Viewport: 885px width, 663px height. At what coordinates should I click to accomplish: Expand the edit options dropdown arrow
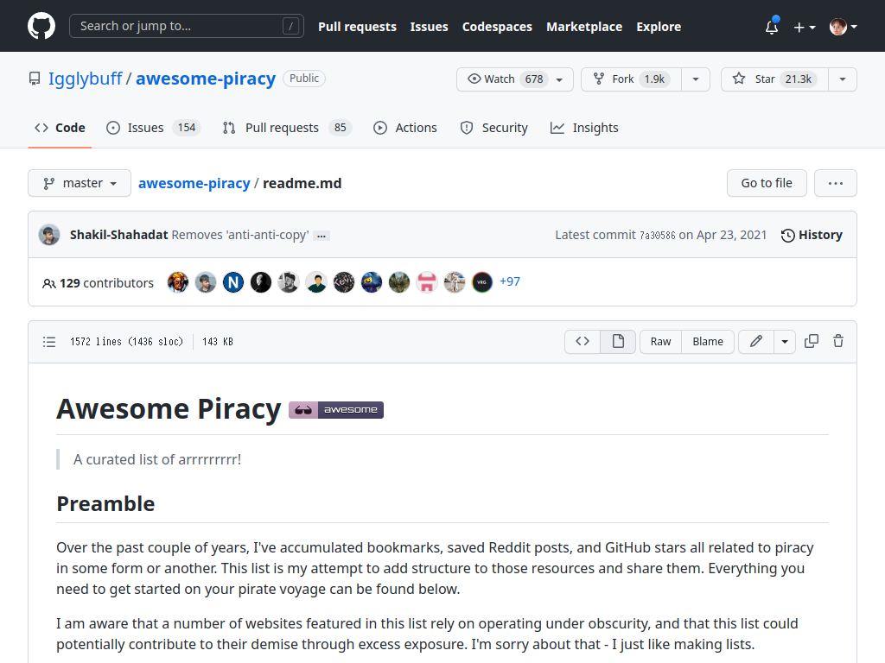tap(785, 342)
